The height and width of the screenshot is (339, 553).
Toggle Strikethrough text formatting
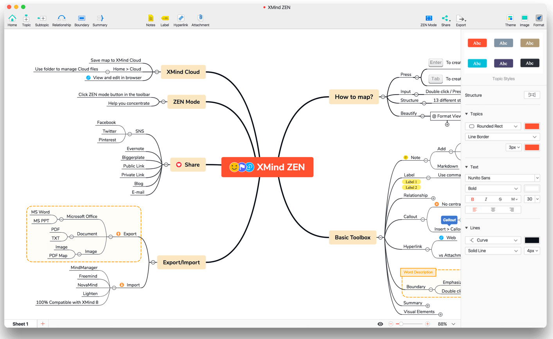[500, 199]
